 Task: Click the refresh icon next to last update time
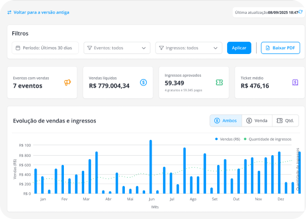point(301,12)
